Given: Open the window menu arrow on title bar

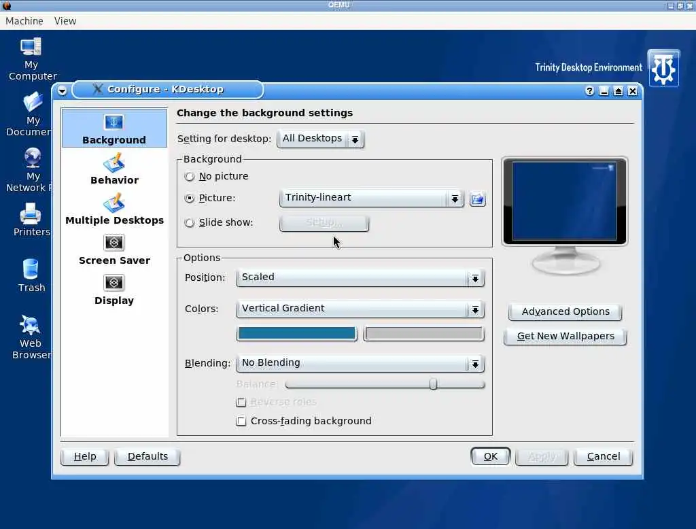Looking at the screenshot, I should click(62, 91).
